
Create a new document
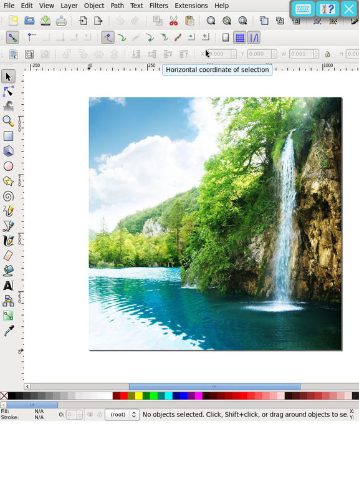click(x=13, y=21)
